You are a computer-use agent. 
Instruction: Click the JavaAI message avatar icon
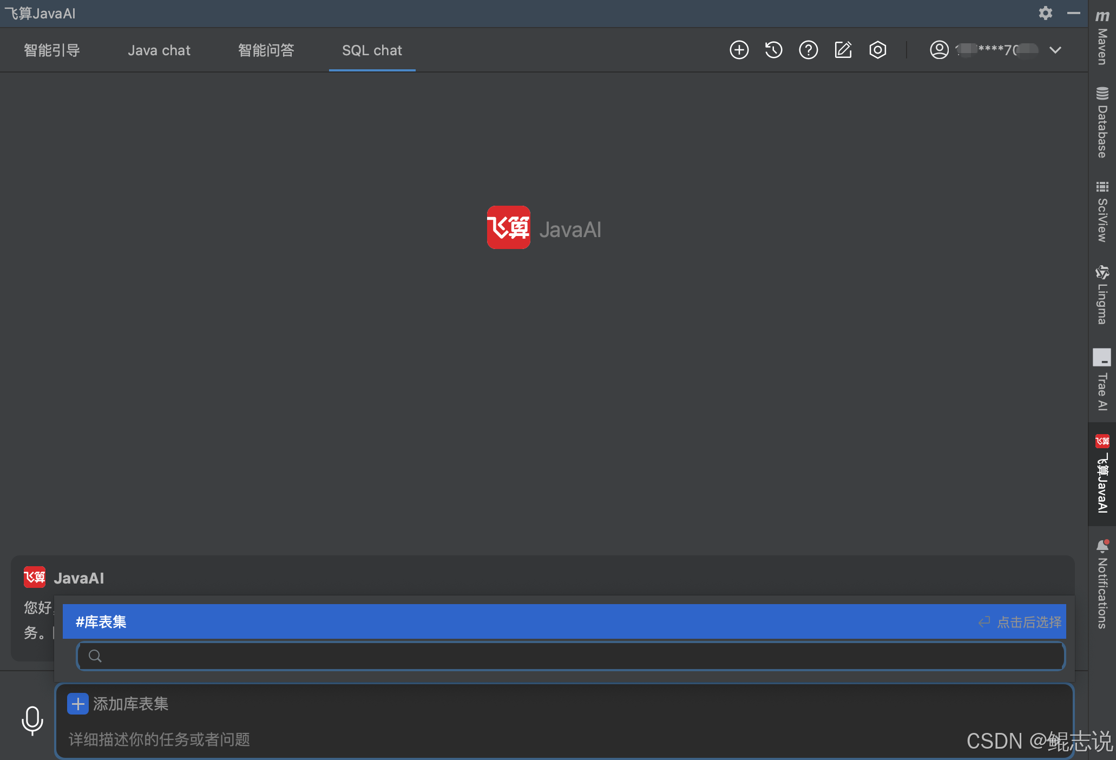pos(34,577)
